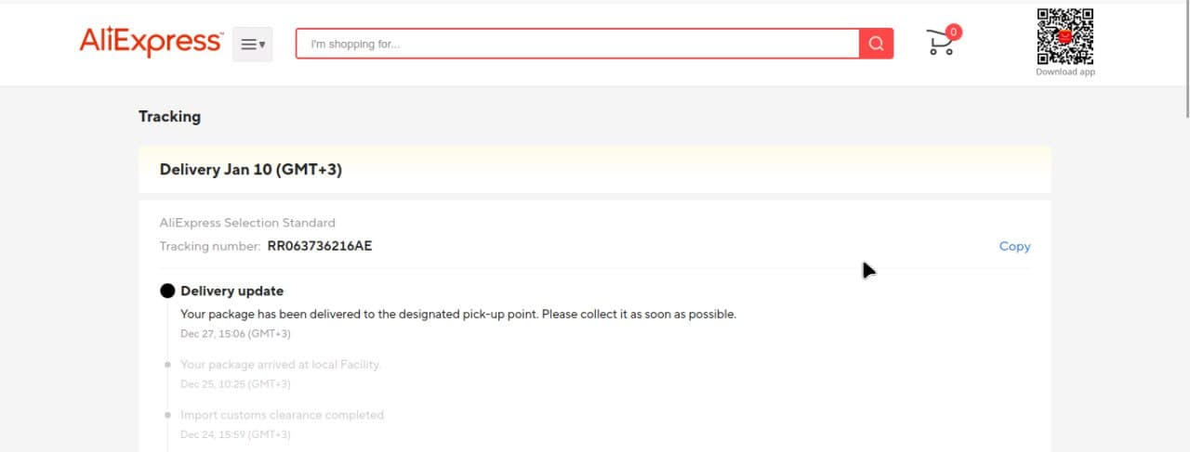Viewport: 1190px width, 452px height.
Task: Focus the "I'm shopping for..." search field
Action: tap(577, 44)
